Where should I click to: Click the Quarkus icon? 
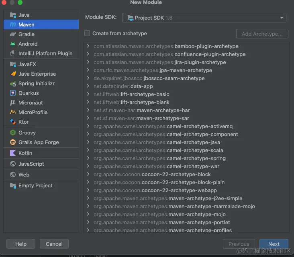click(13, 93)
